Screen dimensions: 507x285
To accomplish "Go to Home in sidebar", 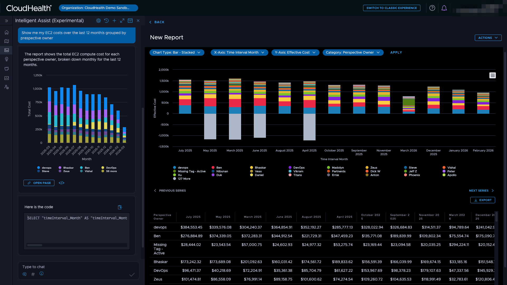I will (x=7, y=32).
